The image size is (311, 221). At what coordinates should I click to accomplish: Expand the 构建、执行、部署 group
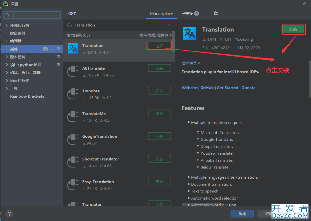[x=7, y=72]
